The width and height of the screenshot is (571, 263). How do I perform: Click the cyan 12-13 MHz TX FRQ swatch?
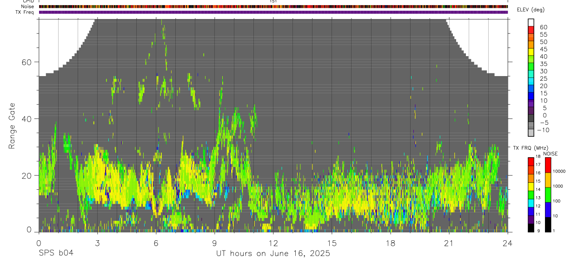tap(531, 202)
